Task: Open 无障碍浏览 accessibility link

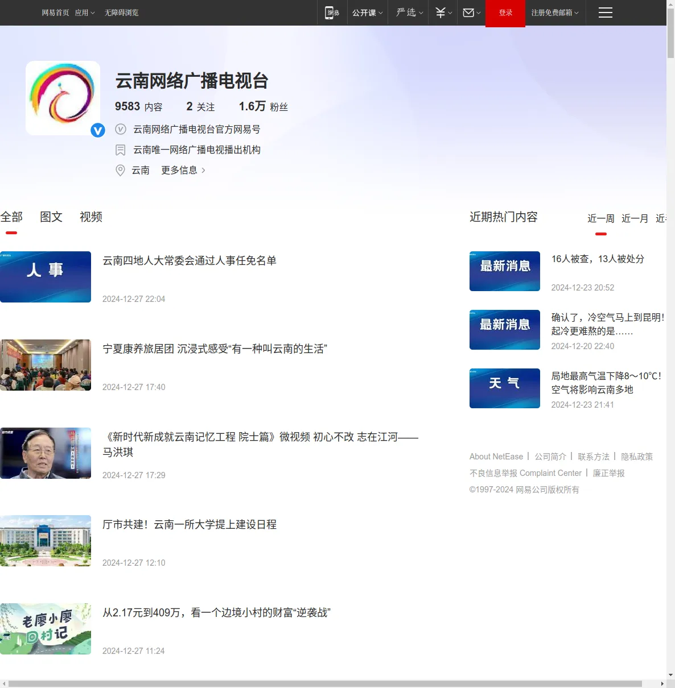Action: coord(121,13)
